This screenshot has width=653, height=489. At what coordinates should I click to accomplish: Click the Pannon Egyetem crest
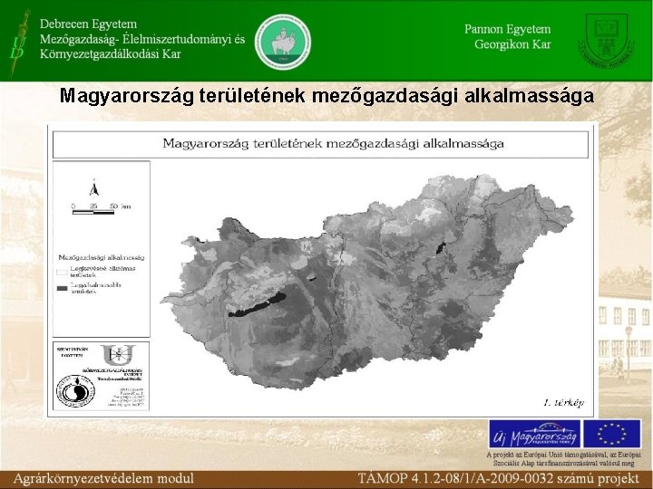tap(606, 41)
